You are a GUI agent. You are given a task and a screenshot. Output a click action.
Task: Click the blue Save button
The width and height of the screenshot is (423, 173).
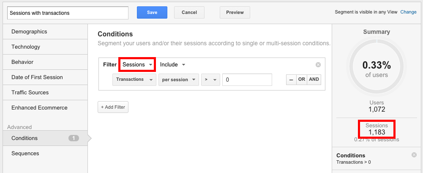pos(152,12)
